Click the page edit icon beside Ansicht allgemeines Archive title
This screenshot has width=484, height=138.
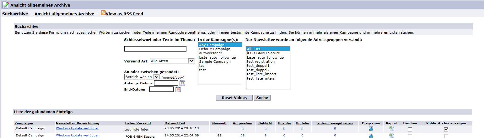tap(6, 5)
